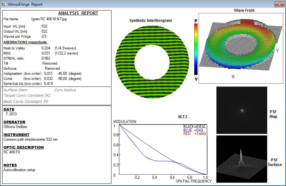Click Astigmatism angle -45,00
Image resolution: width=286 pixels, height=186 pixels.
tap(62, 74)
